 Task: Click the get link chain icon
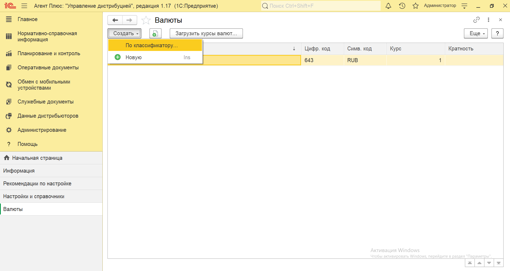[x=476, y=20]
